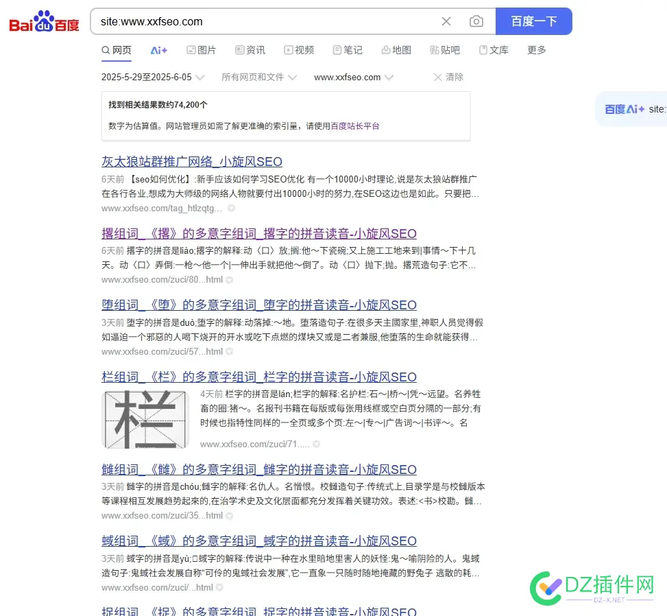The height and width of the screenshot is (616, 667).
Task: Click URL www.xxfseo.com/zuci/71.....
Action: pyautogui.click(x=255, y=444)
